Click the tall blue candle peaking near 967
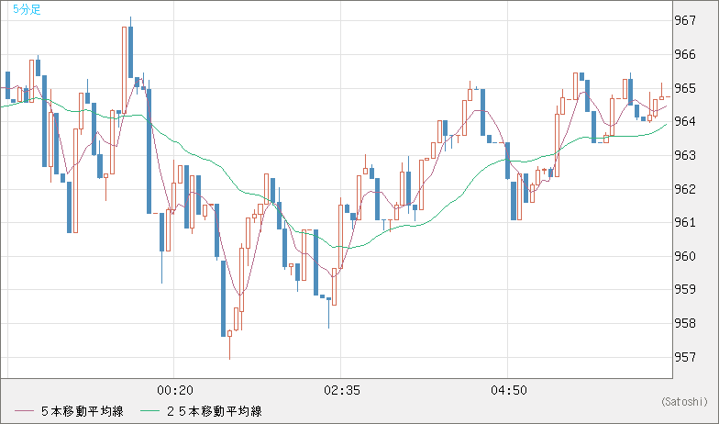Viewport: 719px width, 424px height. pyautogui.click(x=130, y=51)
